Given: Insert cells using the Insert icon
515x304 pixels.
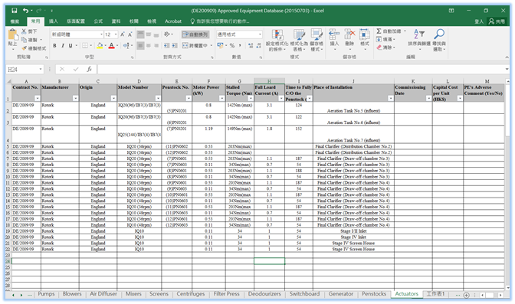Looking at the screenshot, I should [334, 34].
